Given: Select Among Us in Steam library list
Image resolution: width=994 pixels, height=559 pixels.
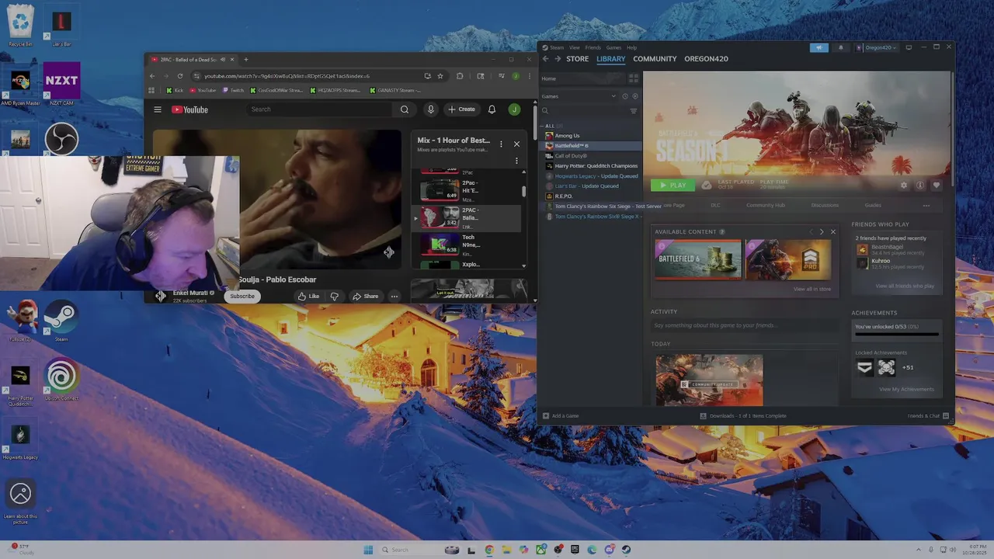Looking at the screenshot, I should 567,136.
